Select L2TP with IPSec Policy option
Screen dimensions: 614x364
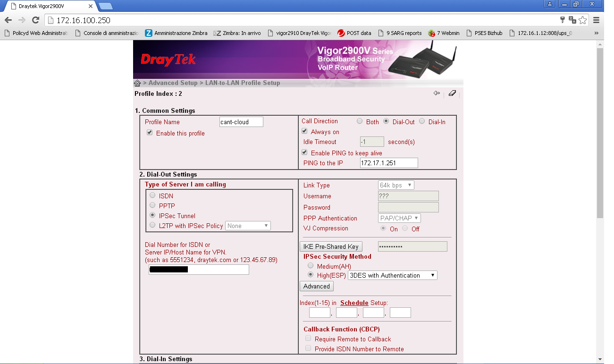[x=152, y=225]
